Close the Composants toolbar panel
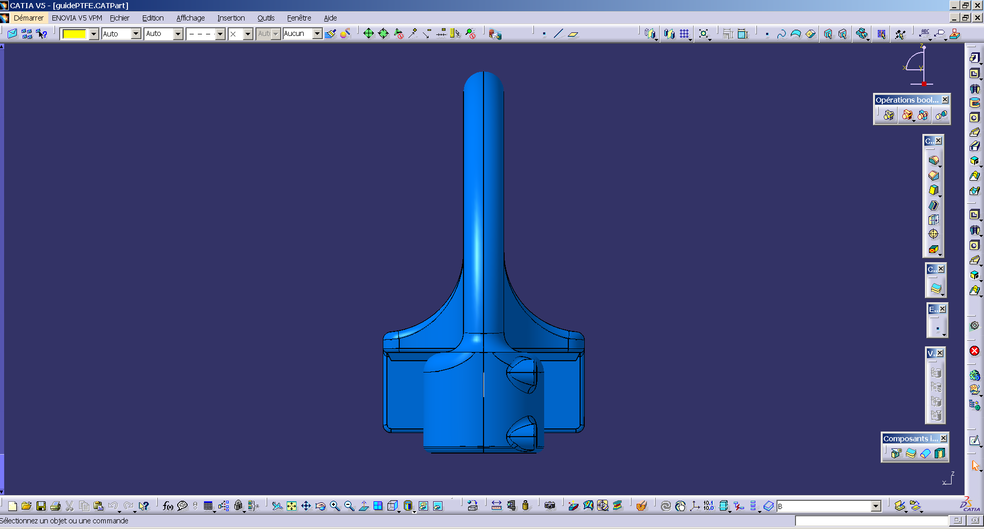 [x=943, y=438]
